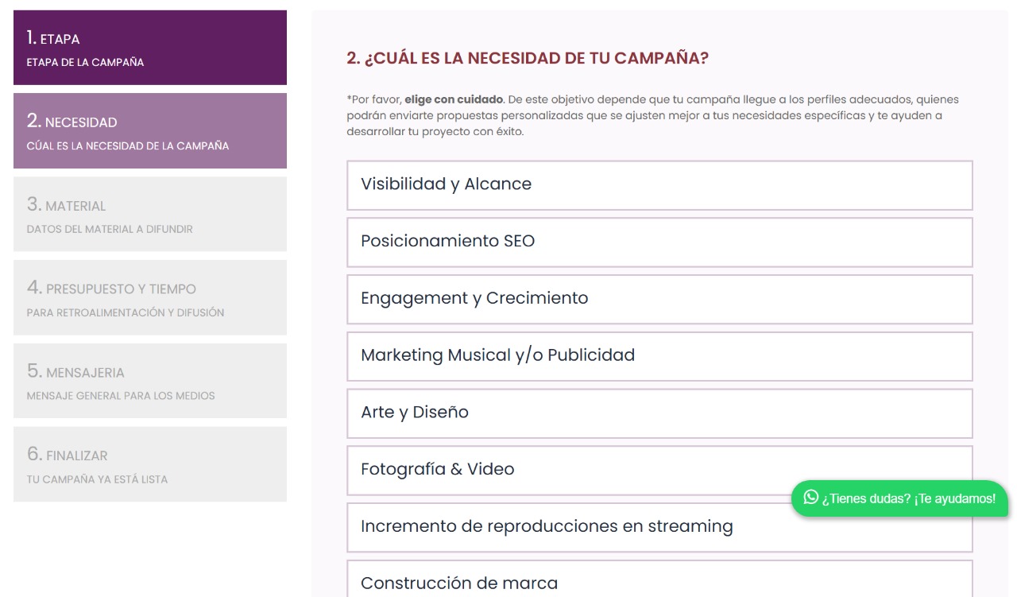Image resolution: width=1017 pixels, height=597 pixels.
Task: Select the Arte y Diseño option
Action: [659, 413]
